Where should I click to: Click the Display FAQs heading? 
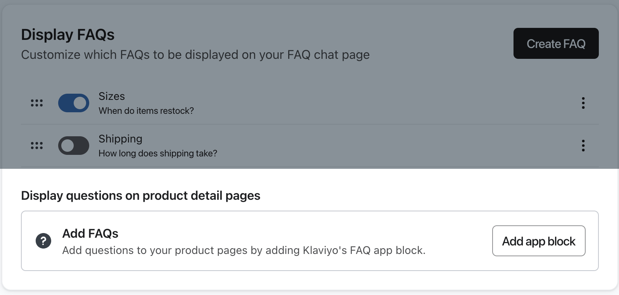pos(68,35)
